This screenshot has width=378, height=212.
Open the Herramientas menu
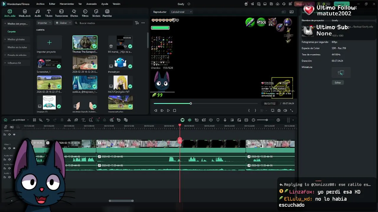pos(67,4)
